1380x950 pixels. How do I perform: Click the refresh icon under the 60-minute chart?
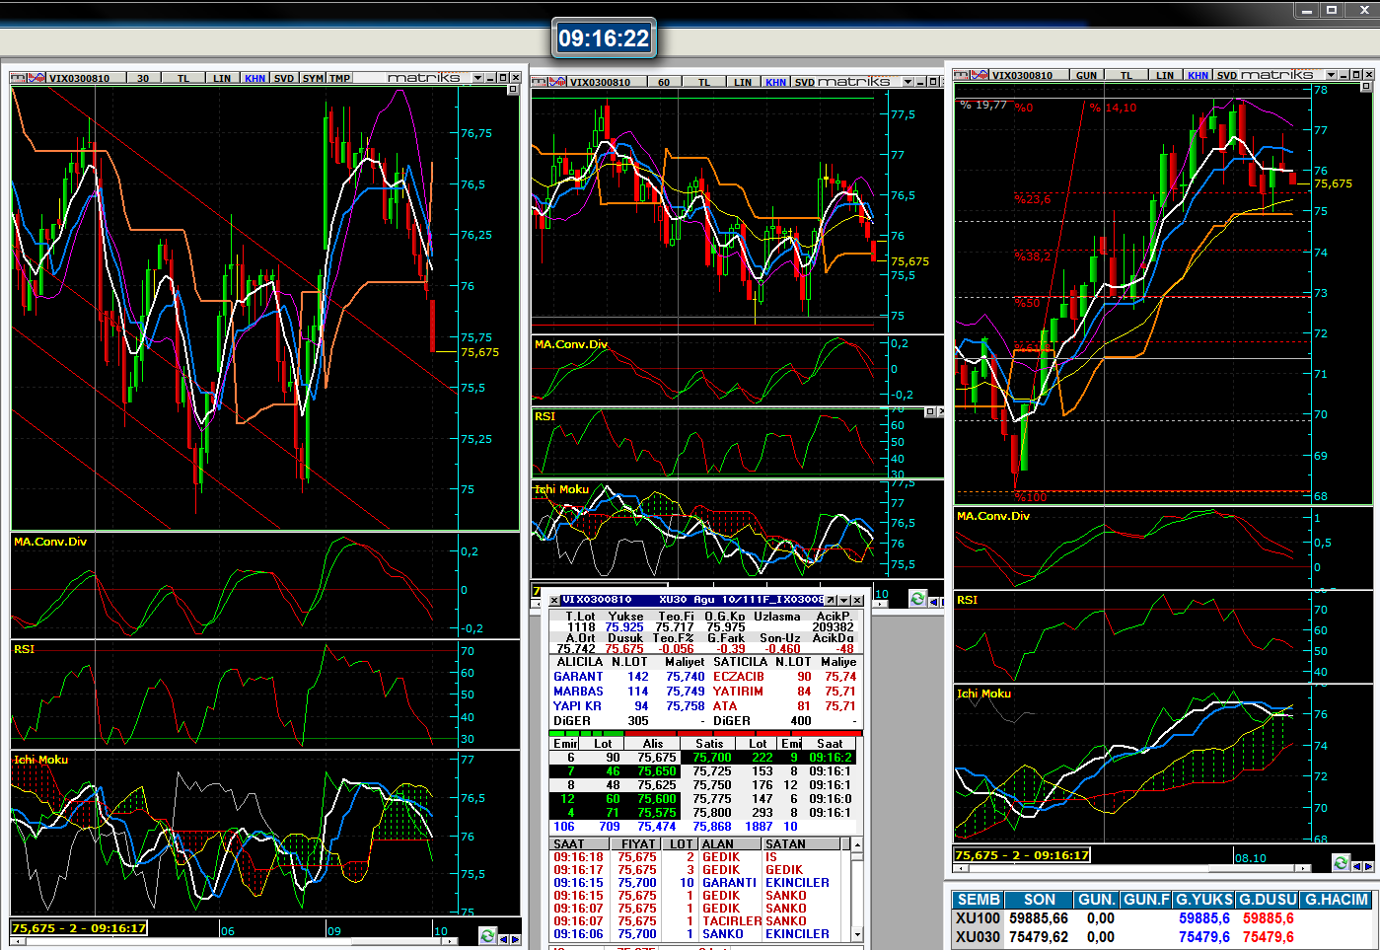[917, 599]
